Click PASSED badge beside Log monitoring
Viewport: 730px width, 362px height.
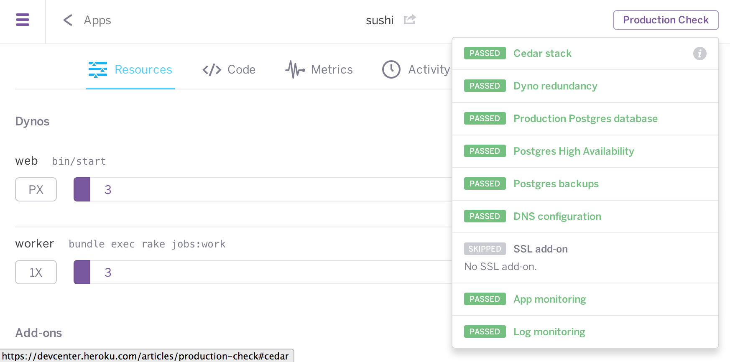485,331
